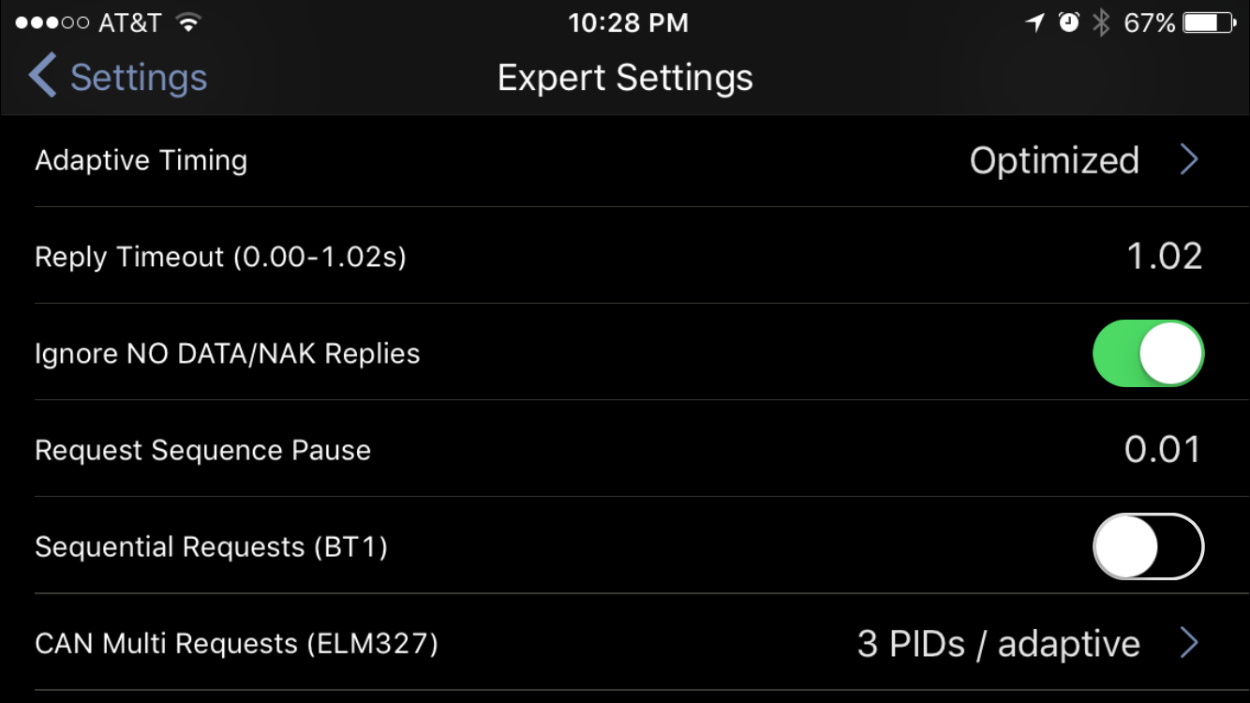The width and height of the screenshot is (1250, 703).
Task: Tap the alarm clock status icon
Action: pyautogui.click(x=1069, y=23)
